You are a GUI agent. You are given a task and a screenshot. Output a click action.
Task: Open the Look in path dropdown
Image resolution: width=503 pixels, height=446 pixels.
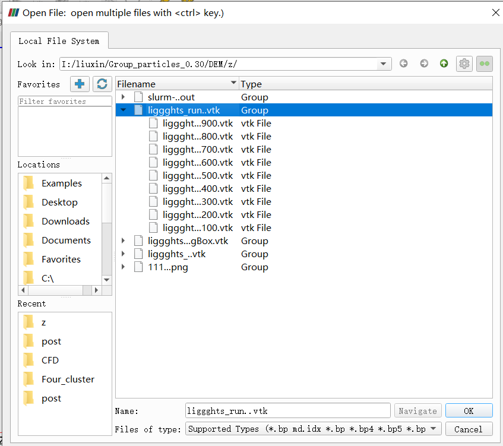point(384,64)
